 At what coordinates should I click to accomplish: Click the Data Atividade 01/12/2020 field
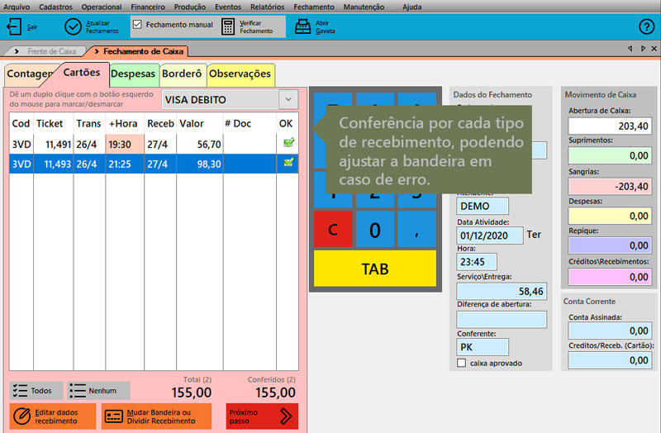point(489,236)
